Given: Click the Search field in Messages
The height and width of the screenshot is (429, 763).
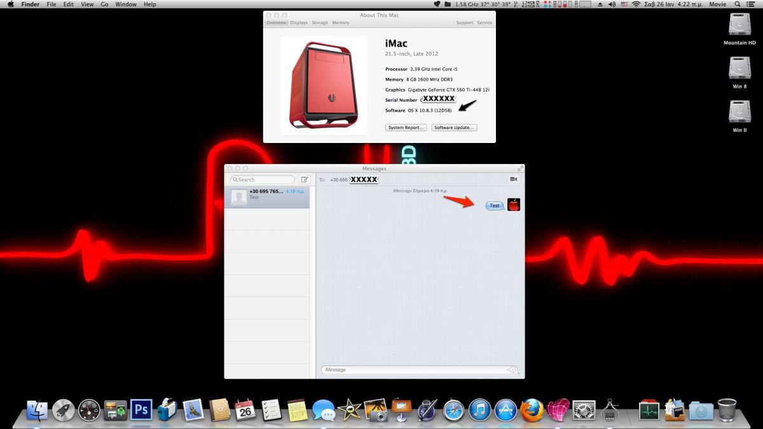Looking at the screenshot, I should pos(263,179).
